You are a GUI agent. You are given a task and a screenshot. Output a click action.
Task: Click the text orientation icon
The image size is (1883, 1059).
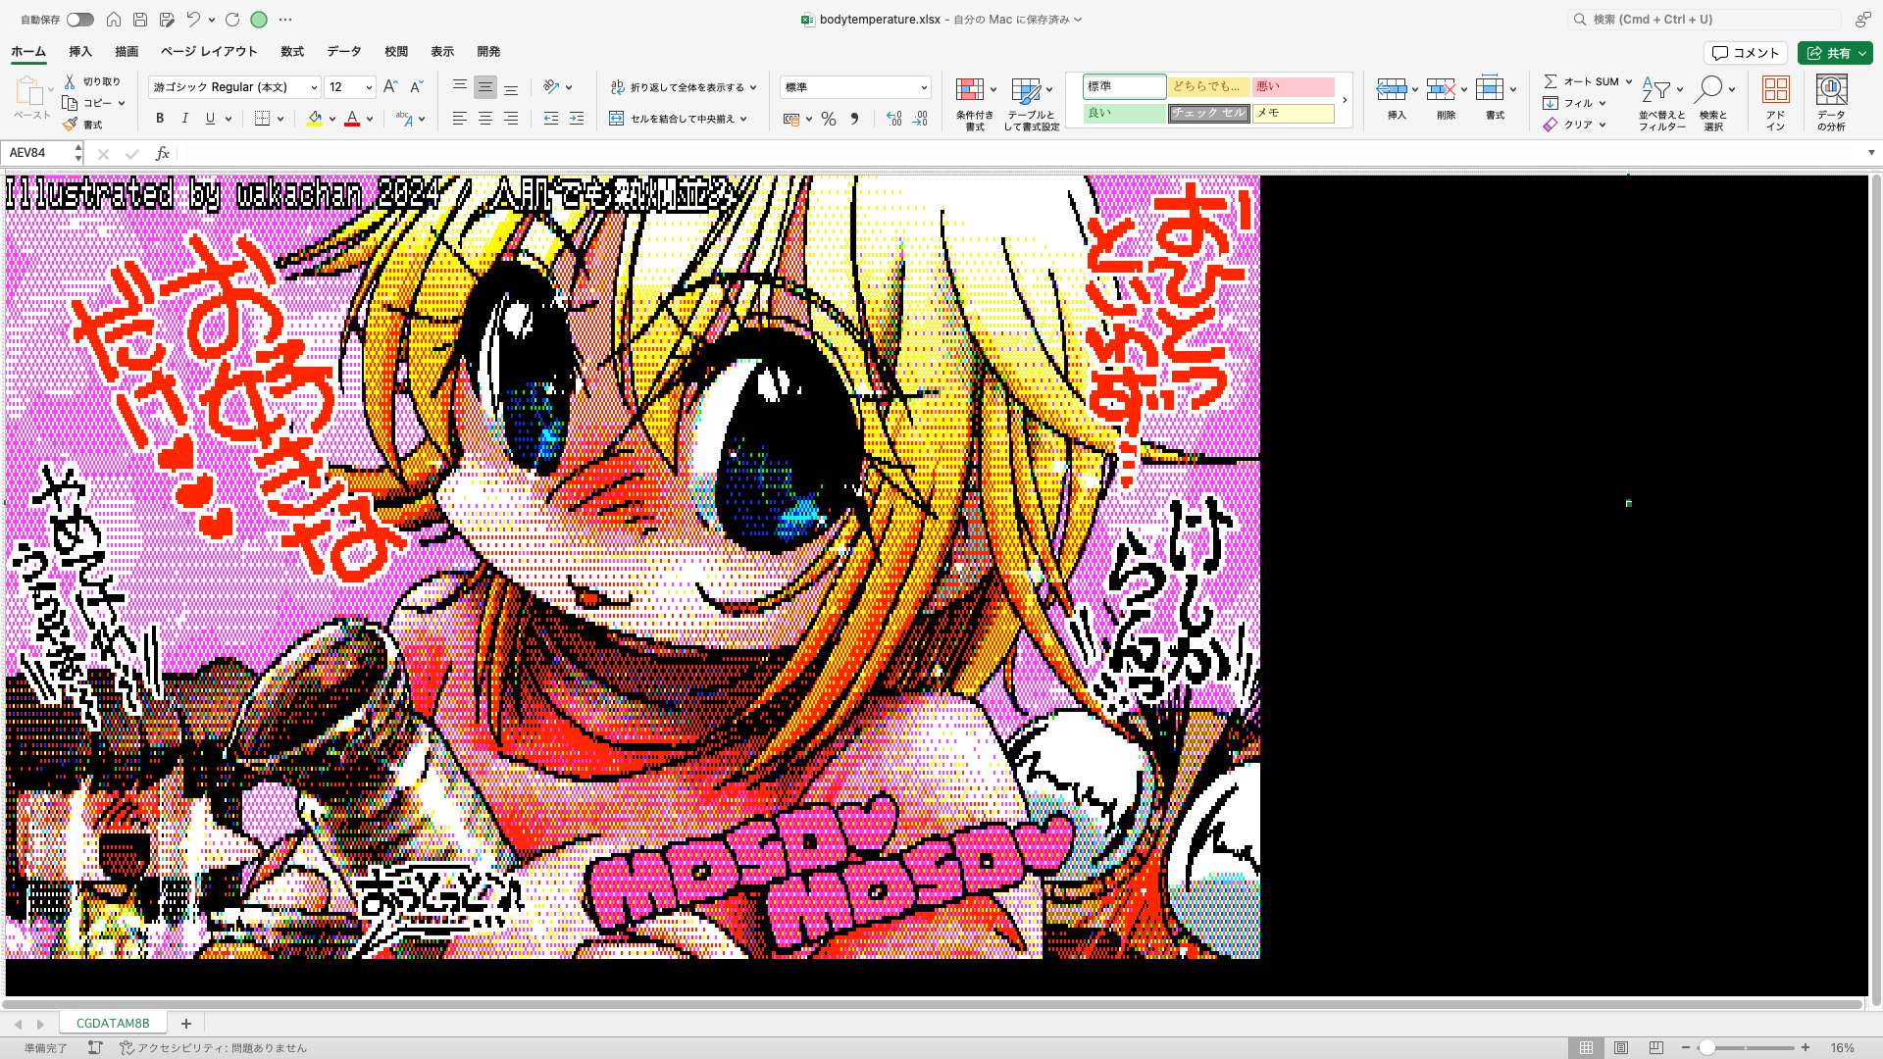click(x=551, y=87)
